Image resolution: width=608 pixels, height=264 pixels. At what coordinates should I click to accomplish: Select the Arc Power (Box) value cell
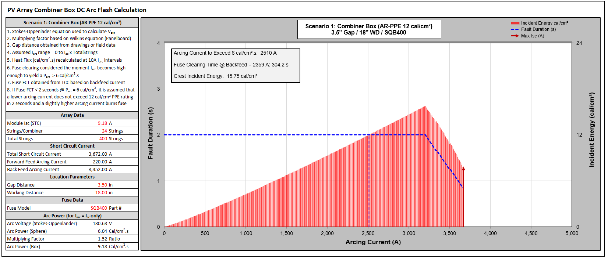(x=95, y=247)
